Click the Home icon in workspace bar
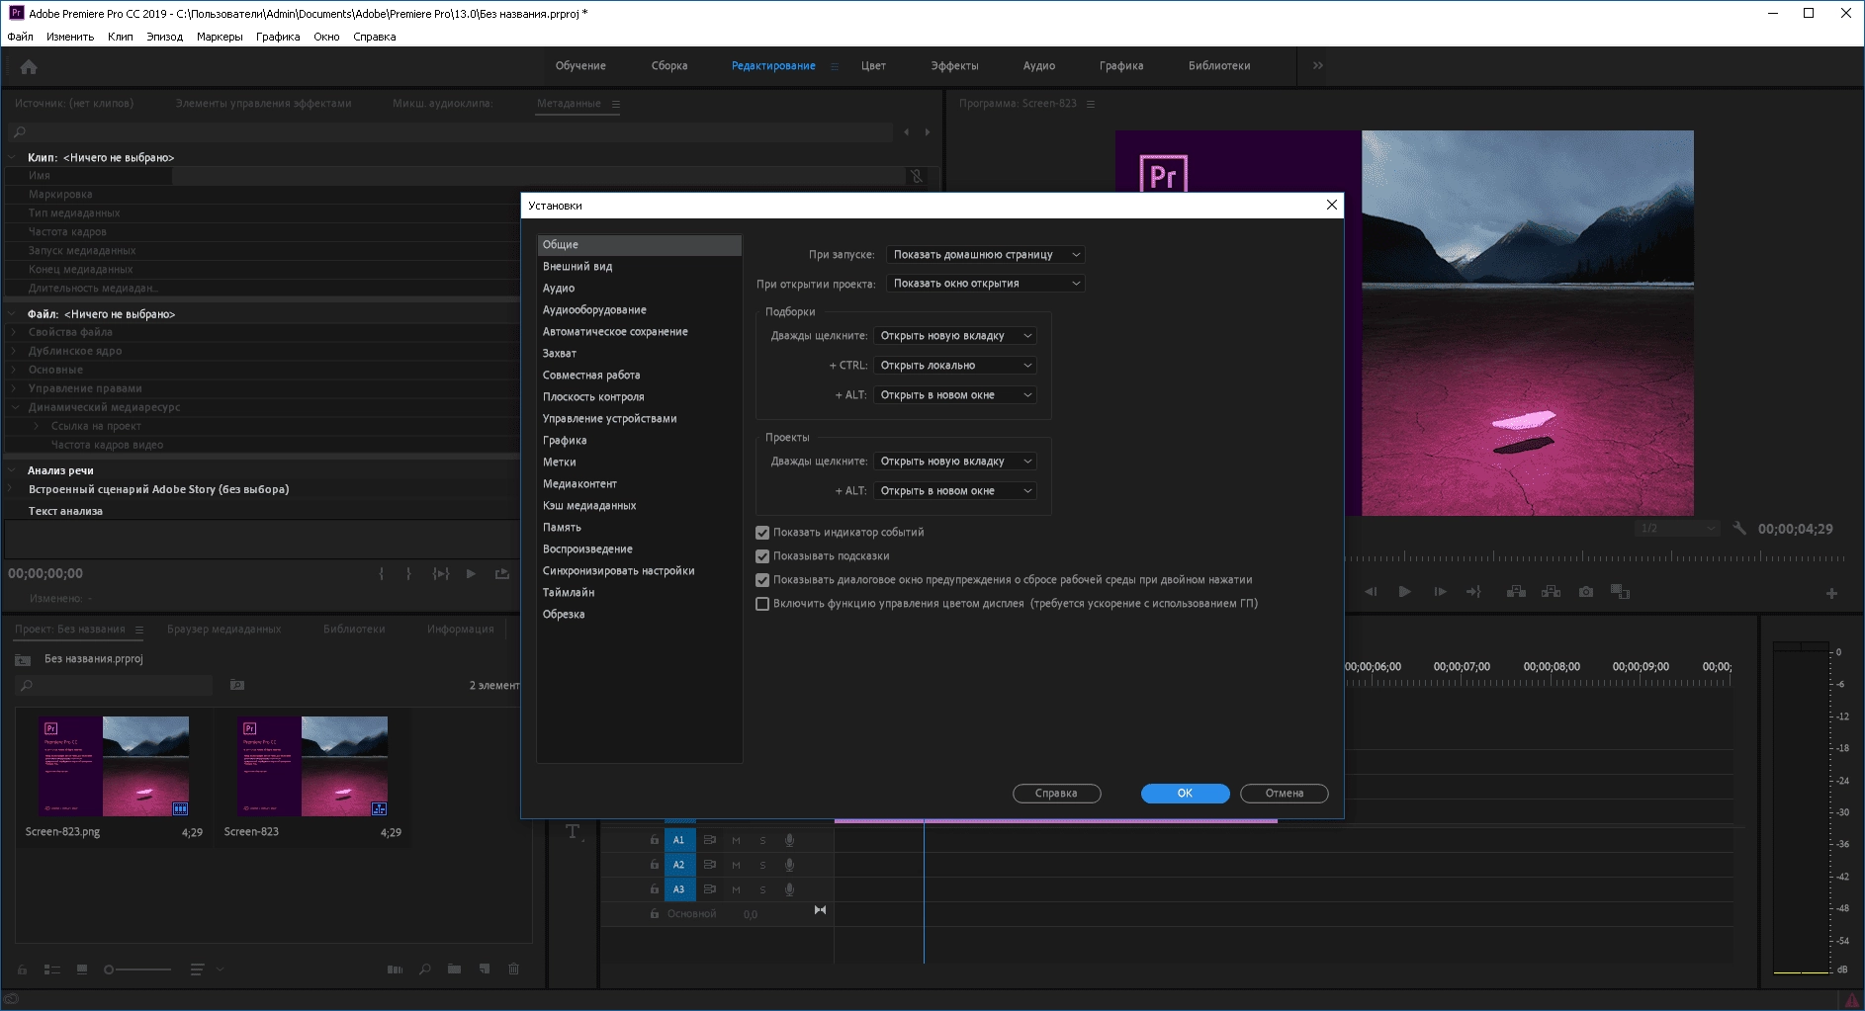This screenshot has width=1865, height=1011. tap(29, 67)
